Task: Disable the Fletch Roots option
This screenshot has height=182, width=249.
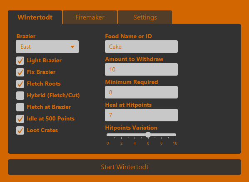Action: (20, 84)
